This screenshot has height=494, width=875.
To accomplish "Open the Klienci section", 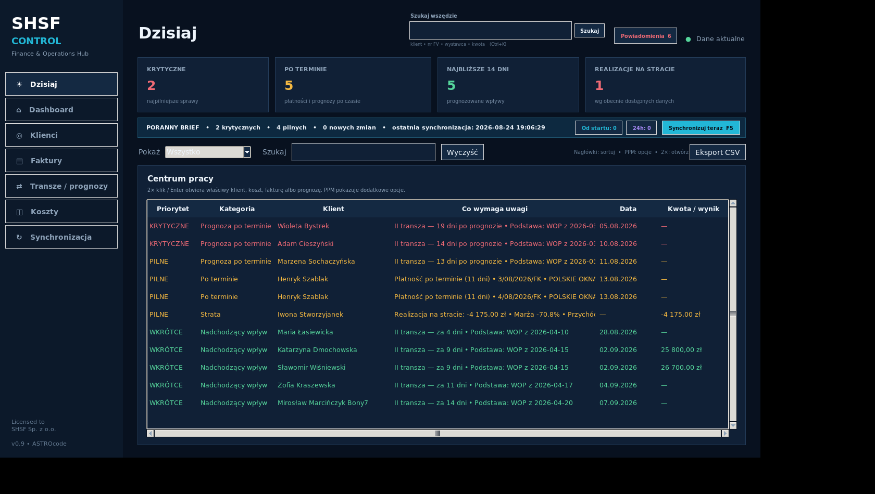I will coord(61,135).
